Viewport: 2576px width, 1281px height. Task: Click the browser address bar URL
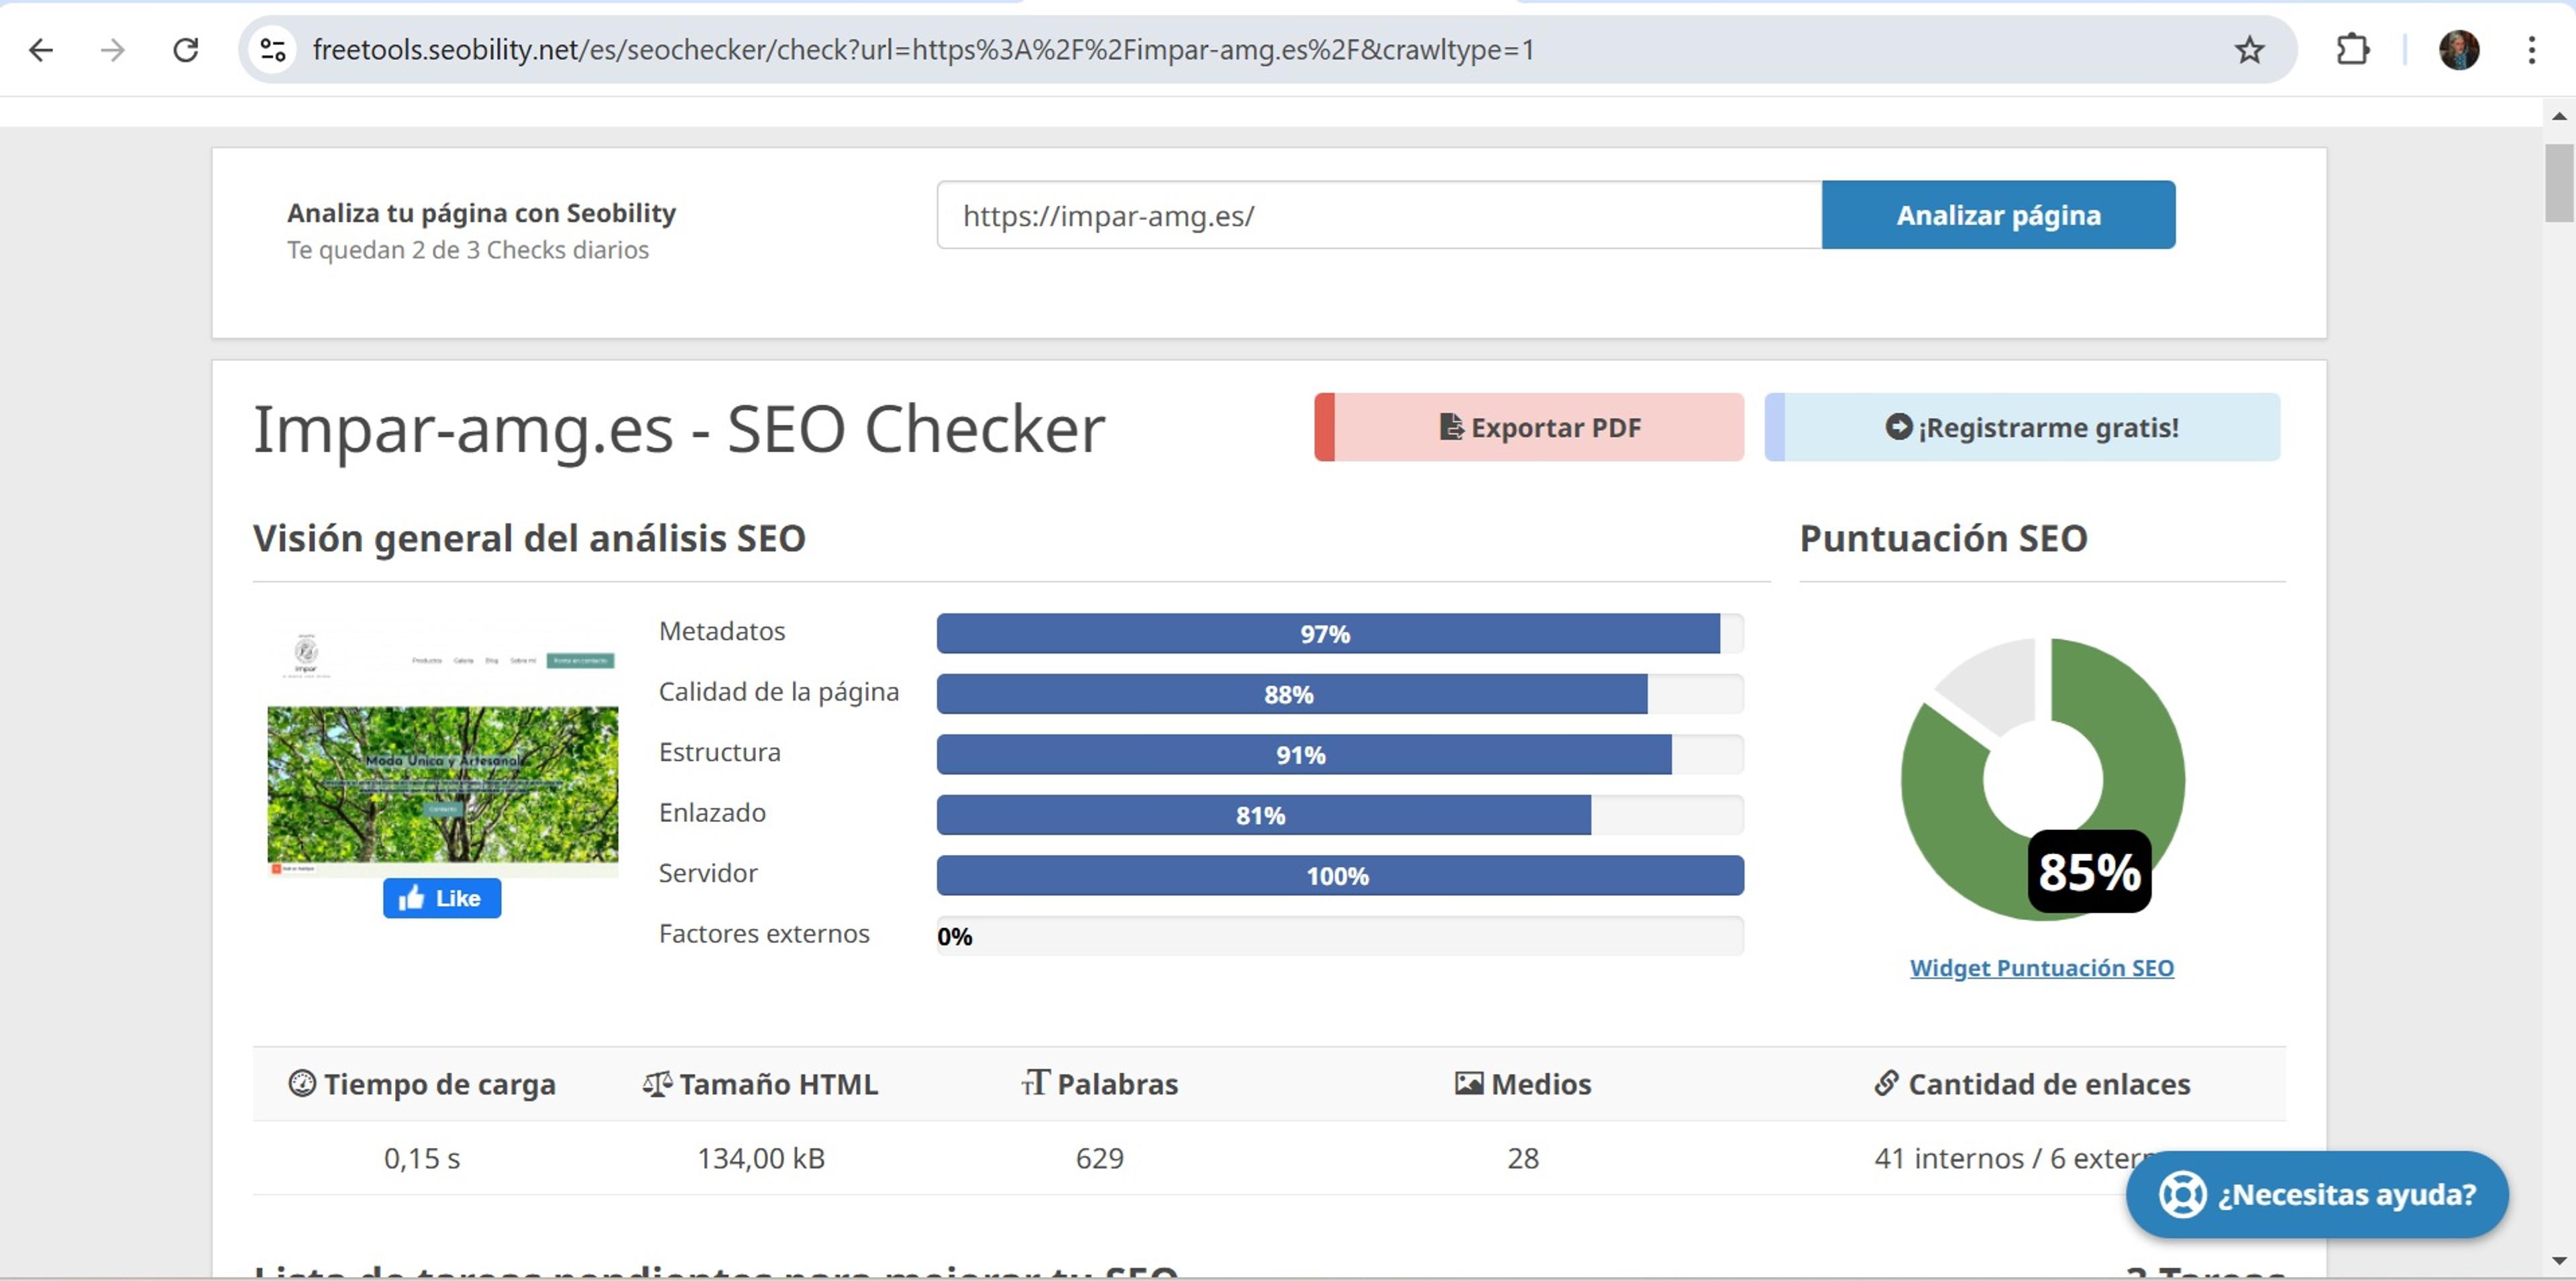click(x=923, y=50)
